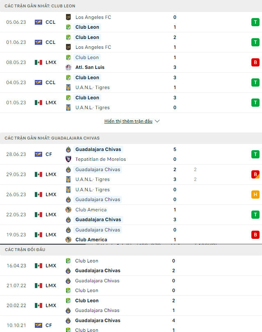
Task: Click LMX league label for 21.07.22 match
Action: tap(51, 286)
